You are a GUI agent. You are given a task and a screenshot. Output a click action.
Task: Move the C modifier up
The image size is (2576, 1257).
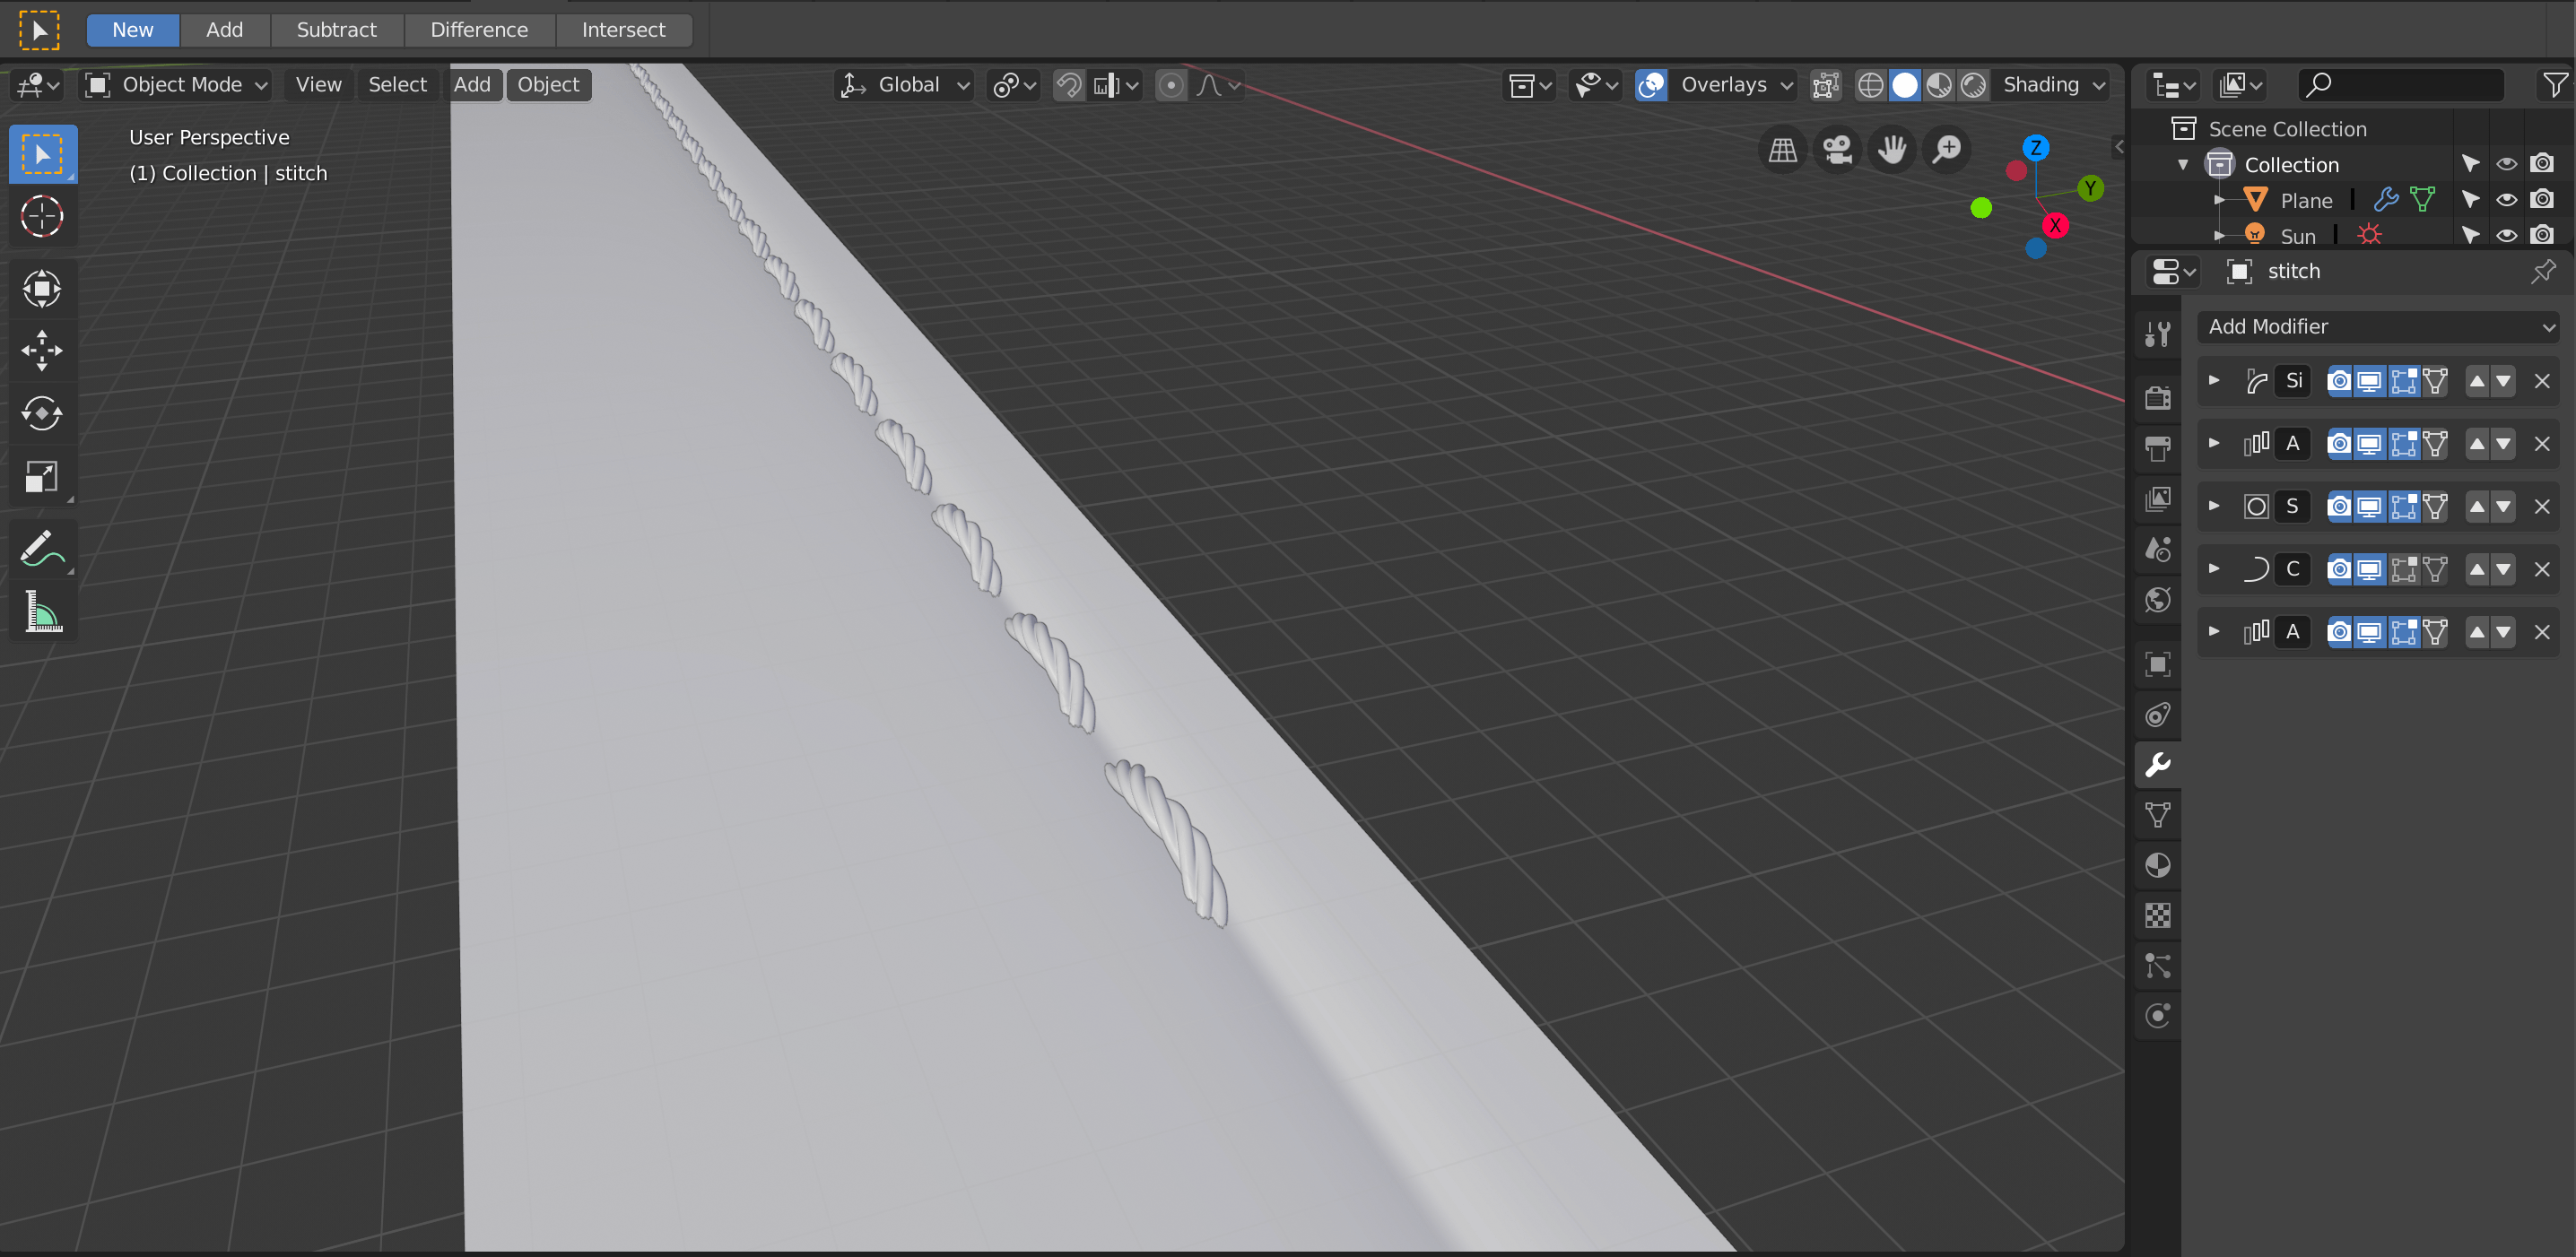click(2477, 569)
